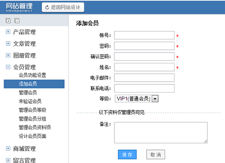Expand 商城管理 tree node
225x163 pixels.
click(x=8, y=149)
